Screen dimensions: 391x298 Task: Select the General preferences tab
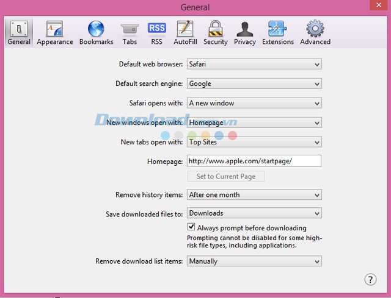tap(19, 33)
